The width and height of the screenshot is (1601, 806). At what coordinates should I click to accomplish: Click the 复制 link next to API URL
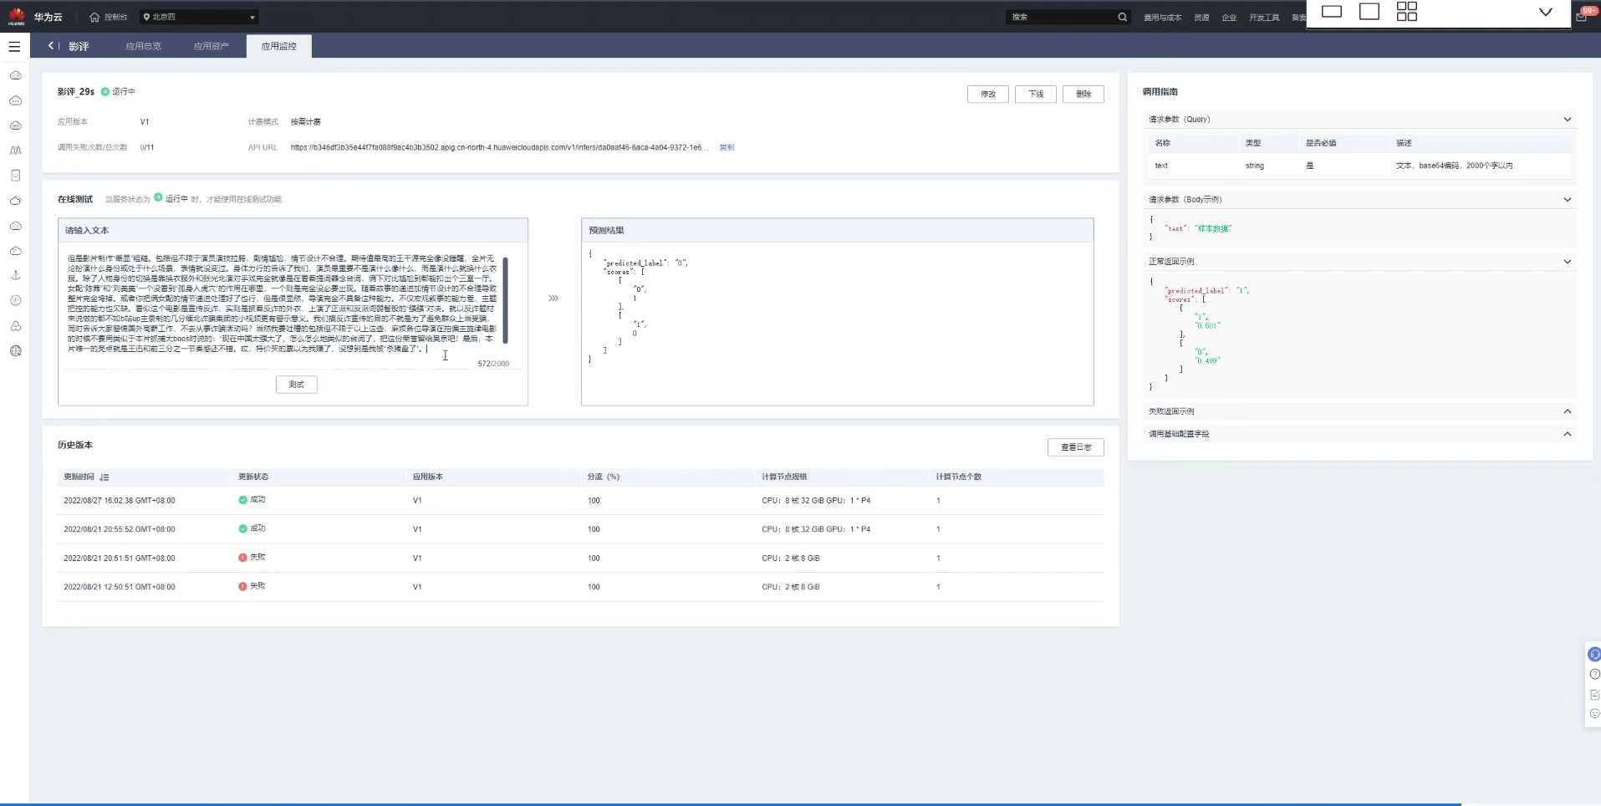point(727,147)
